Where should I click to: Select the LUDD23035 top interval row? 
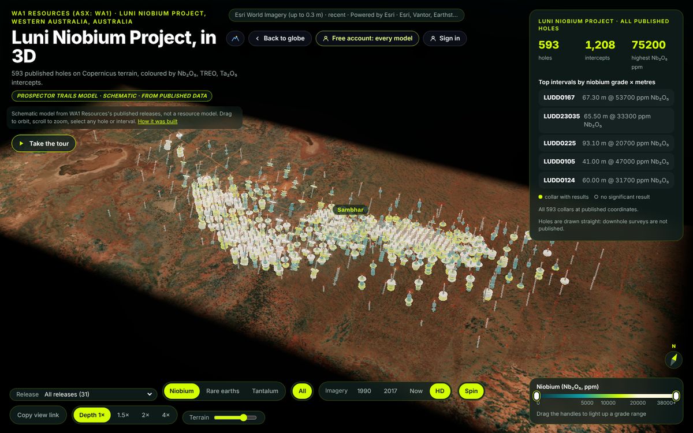pos(606,121)
